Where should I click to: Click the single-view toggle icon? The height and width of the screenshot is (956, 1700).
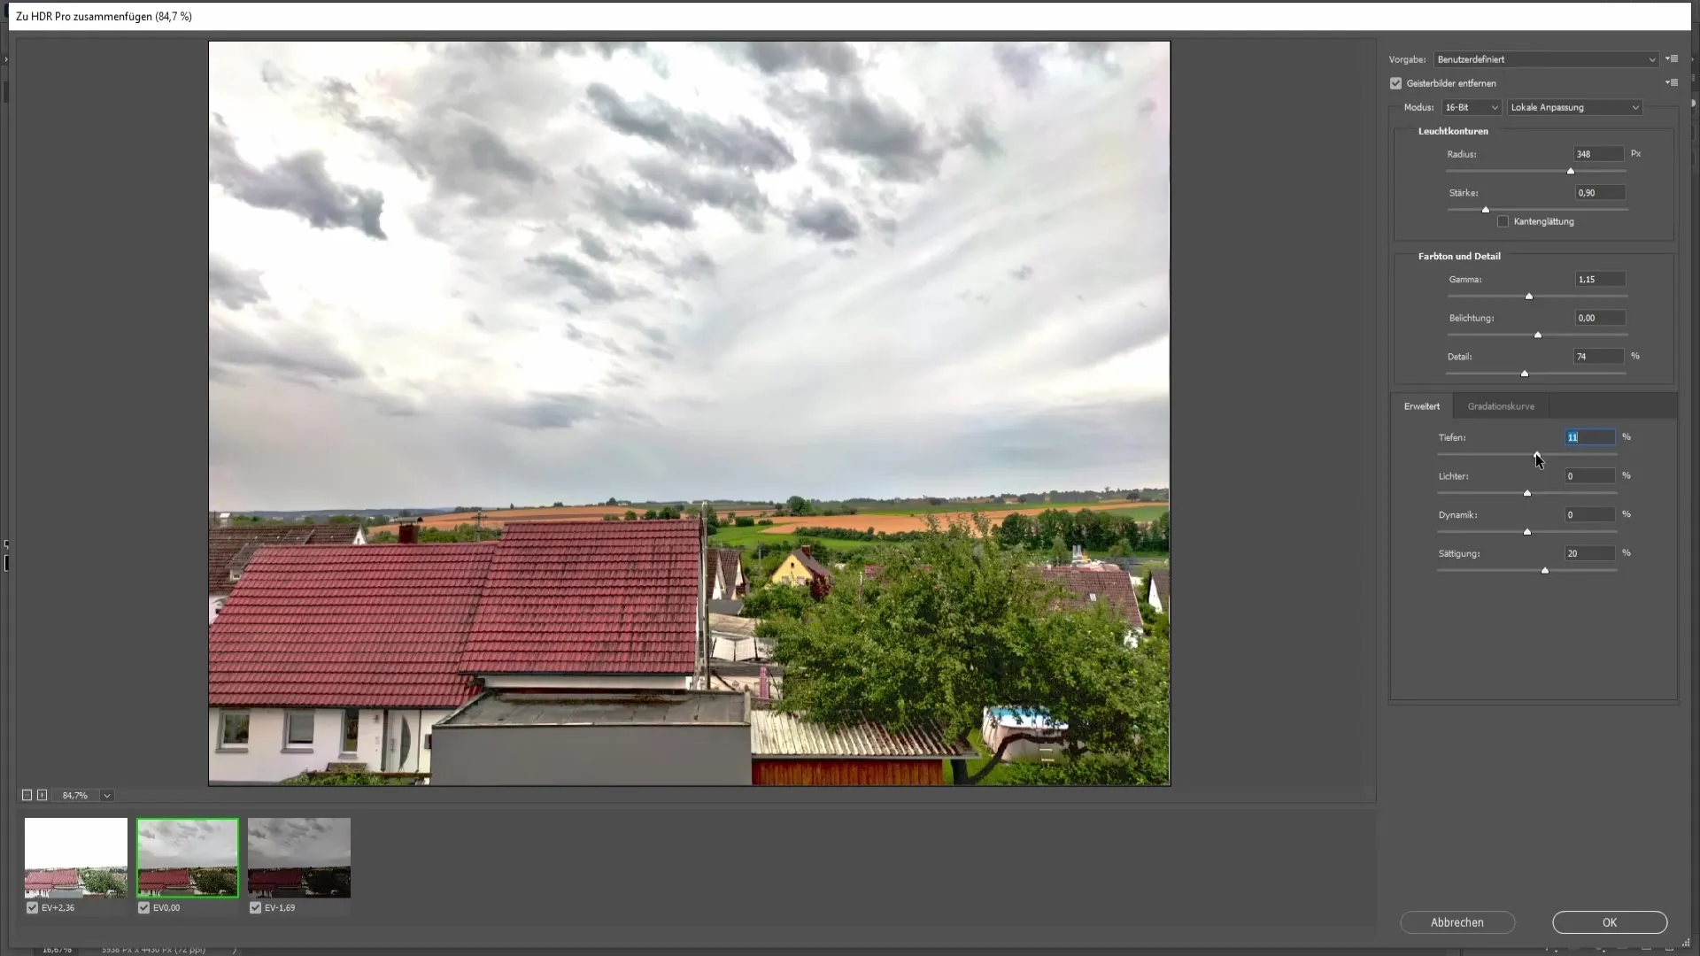tap(26, 795)
